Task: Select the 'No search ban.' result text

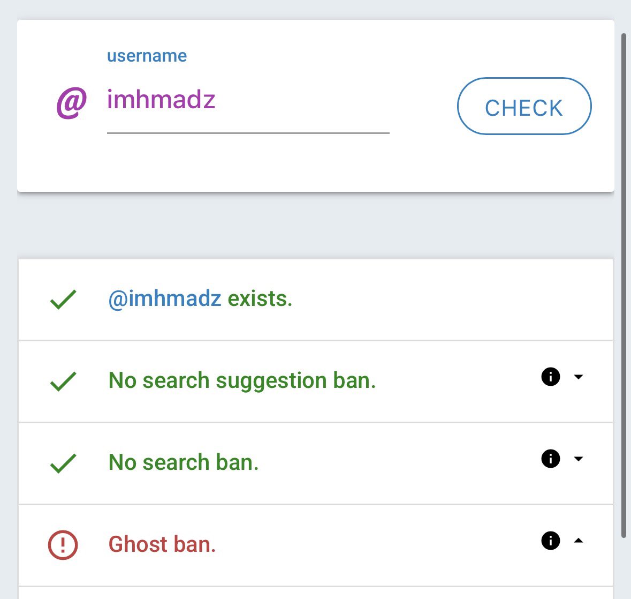Action: click(184, 462)
